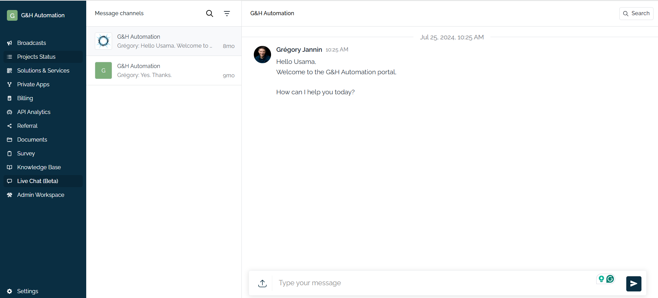
Task: Open the message channels filter icon
Action: click(227, 13)
